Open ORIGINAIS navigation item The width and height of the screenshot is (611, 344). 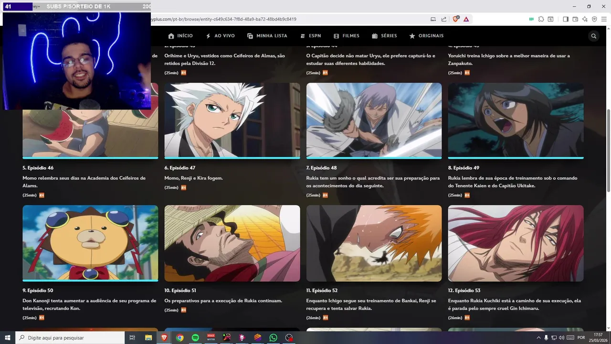(x=426, y=36)
